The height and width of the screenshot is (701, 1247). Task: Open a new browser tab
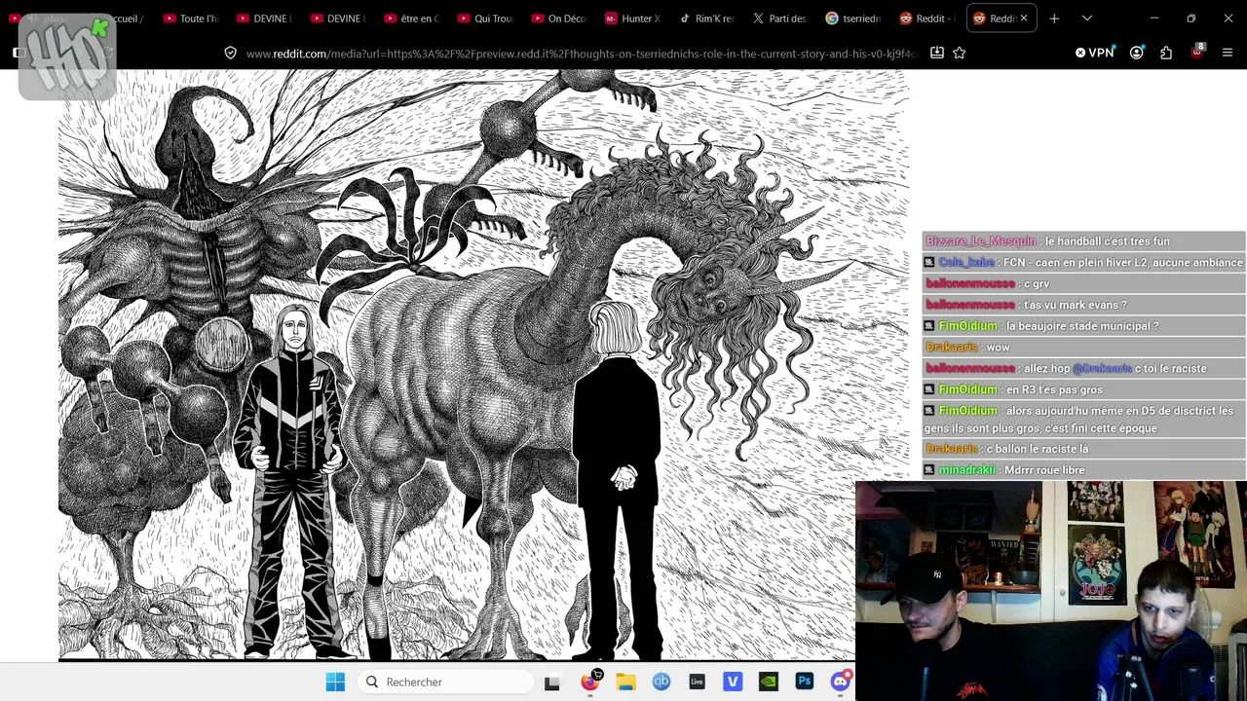(x=1054, y=18)
